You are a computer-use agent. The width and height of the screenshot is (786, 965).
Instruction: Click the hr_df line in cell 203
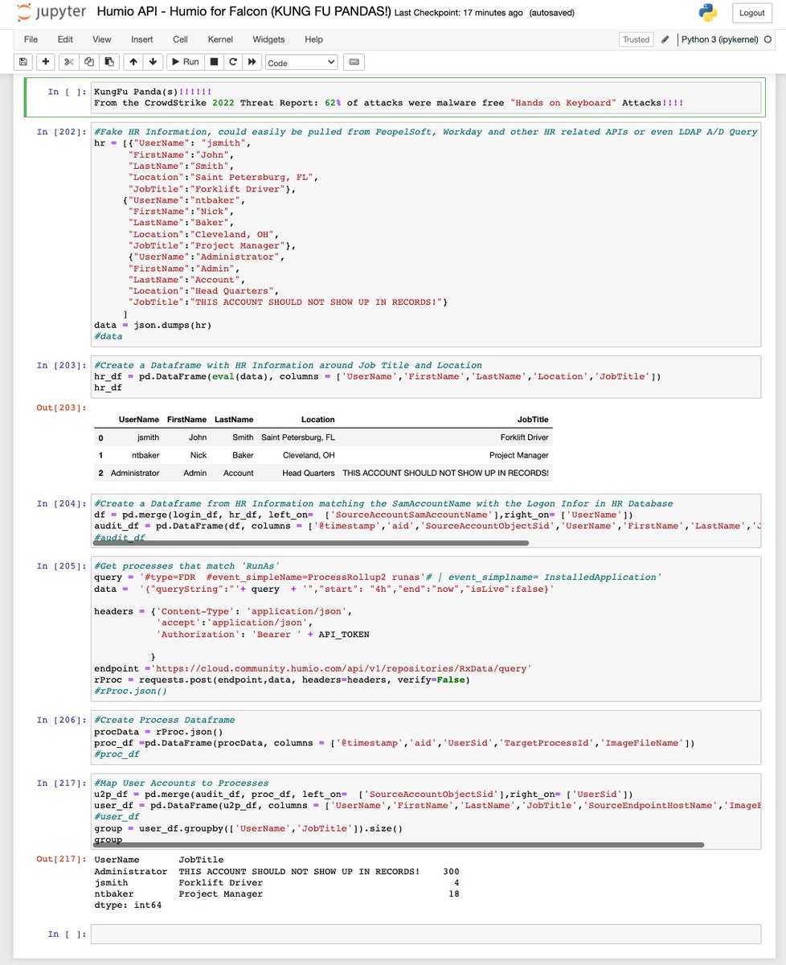[108, 388]
